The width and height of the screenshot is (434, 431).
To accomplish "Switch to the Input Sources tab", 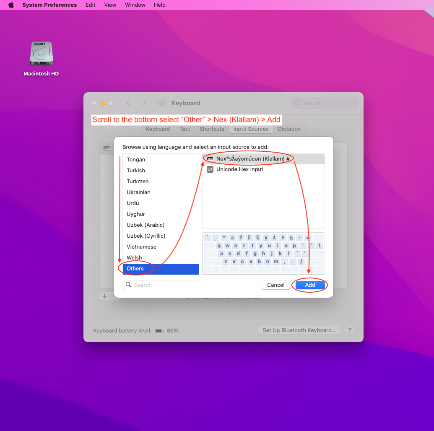I will click(251, 129).
